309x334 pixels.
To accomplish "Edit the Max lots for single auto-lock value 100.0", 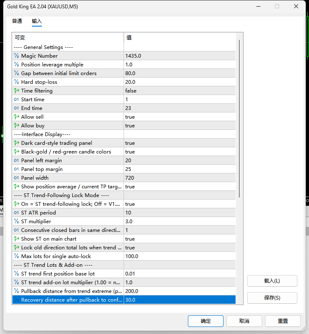I will click(180, 256).
